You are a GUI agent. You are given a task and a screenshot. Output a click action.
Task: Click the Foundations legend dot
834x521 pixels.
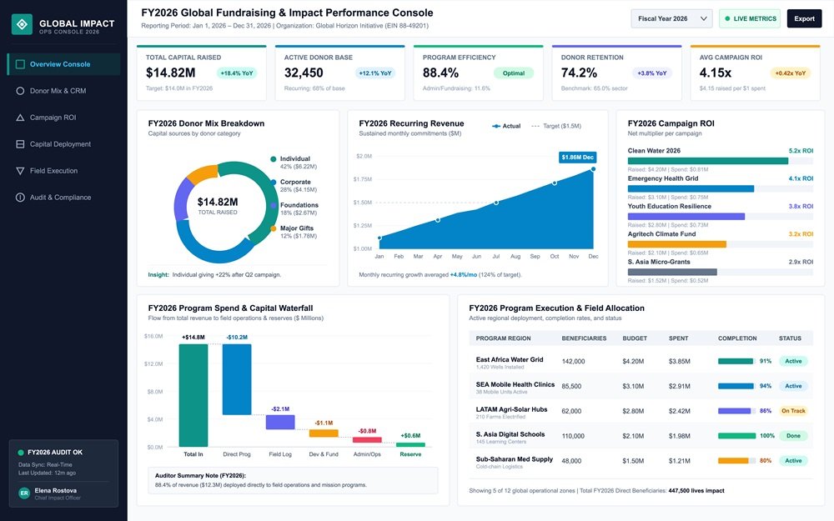[274, 205]
